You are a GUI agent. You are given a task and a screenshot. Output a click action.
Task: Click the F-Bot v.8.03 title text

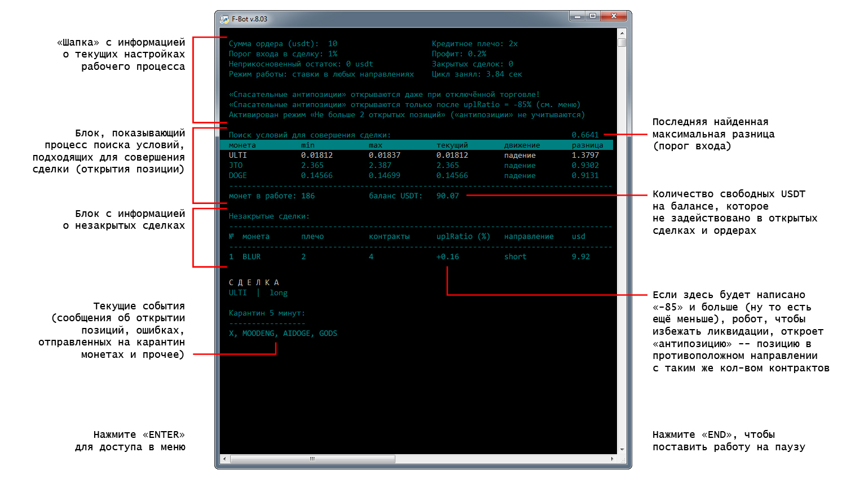pos(249,19)
